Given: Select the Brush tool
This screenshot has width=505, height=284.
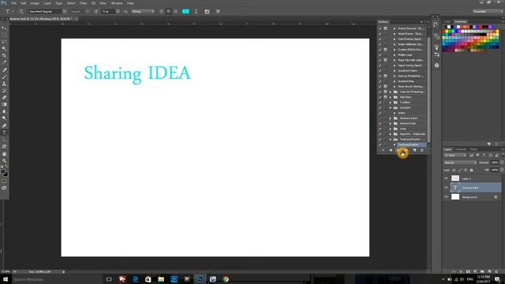Looking at the screenshot, I should click(x=4, y=77).
